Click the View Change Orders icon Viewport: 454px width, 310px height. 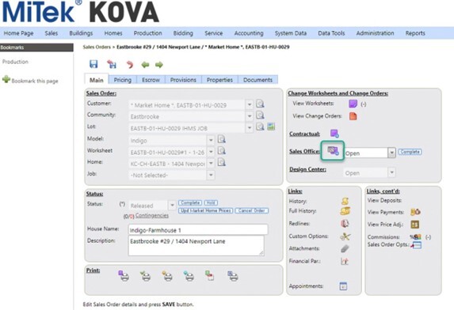pyautogui.click(x=353, y=116)
